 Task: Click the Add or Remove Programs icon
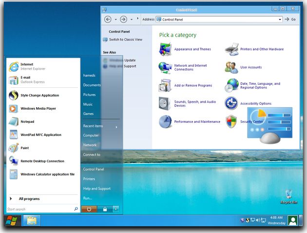click(165, 86)
